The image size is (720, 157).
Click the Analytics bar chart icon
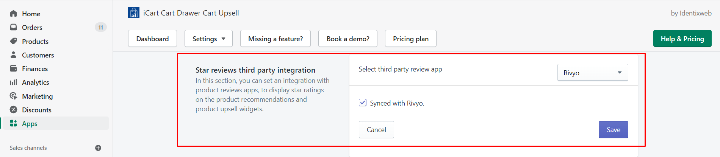tap(14, 82)
